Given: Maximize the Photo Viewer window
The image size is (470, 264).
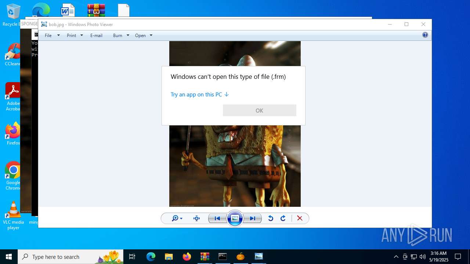Looking at the screenshot, I should [x=406, y=24].
